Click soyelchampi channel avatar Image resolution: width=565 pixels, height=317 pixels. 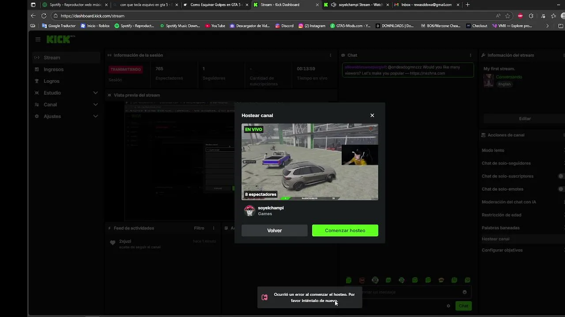[x=249, y=210]
